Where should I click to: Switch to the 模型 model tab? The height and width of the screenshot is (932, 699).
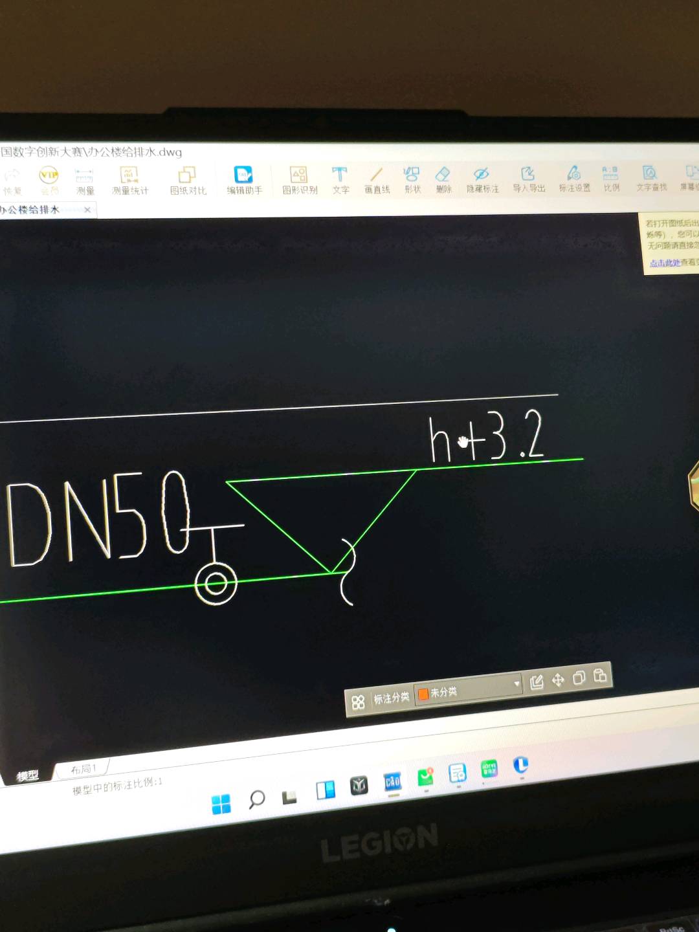tap(28, 775)
